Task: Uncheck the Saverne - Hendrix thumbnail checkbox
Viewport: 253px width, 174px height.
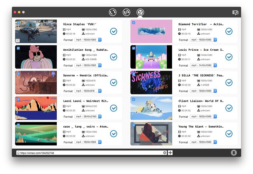Action: [x=18, y=74]
